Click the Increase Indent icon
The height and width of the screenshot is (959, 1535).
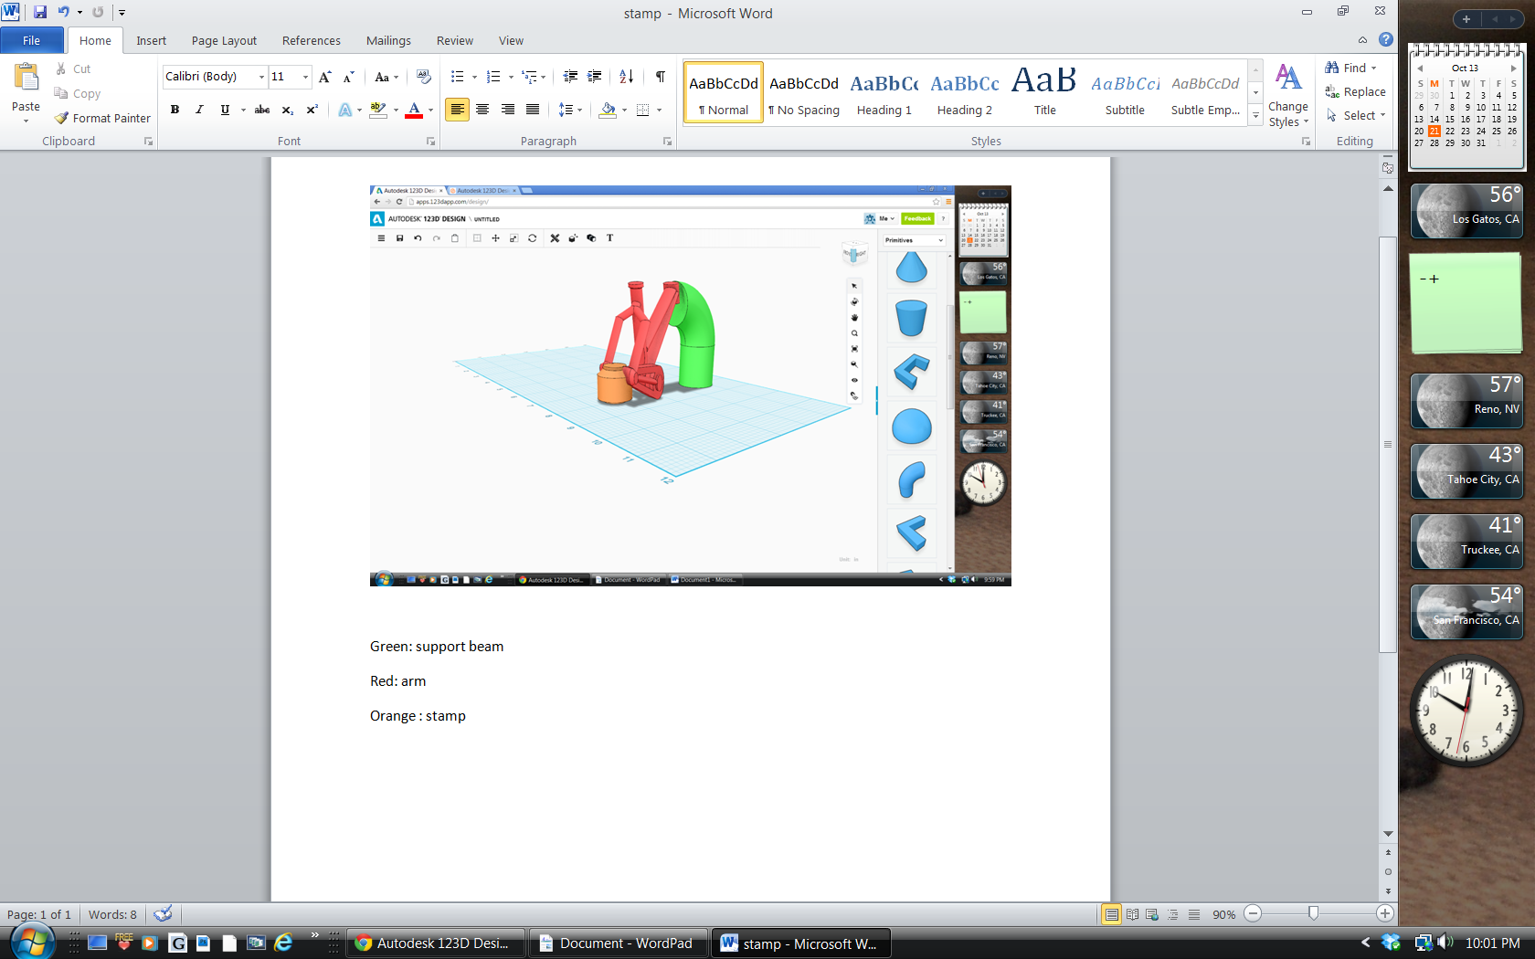click(595, 77)
